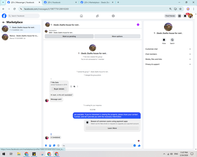Viewport: 197px width, 157px height.
Task: Open the Friends icon in top navigation
Action: [97, 16]
